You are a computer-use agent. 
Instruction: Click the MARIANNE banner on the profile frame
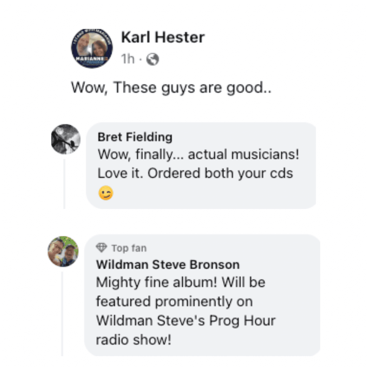[92, 58]
